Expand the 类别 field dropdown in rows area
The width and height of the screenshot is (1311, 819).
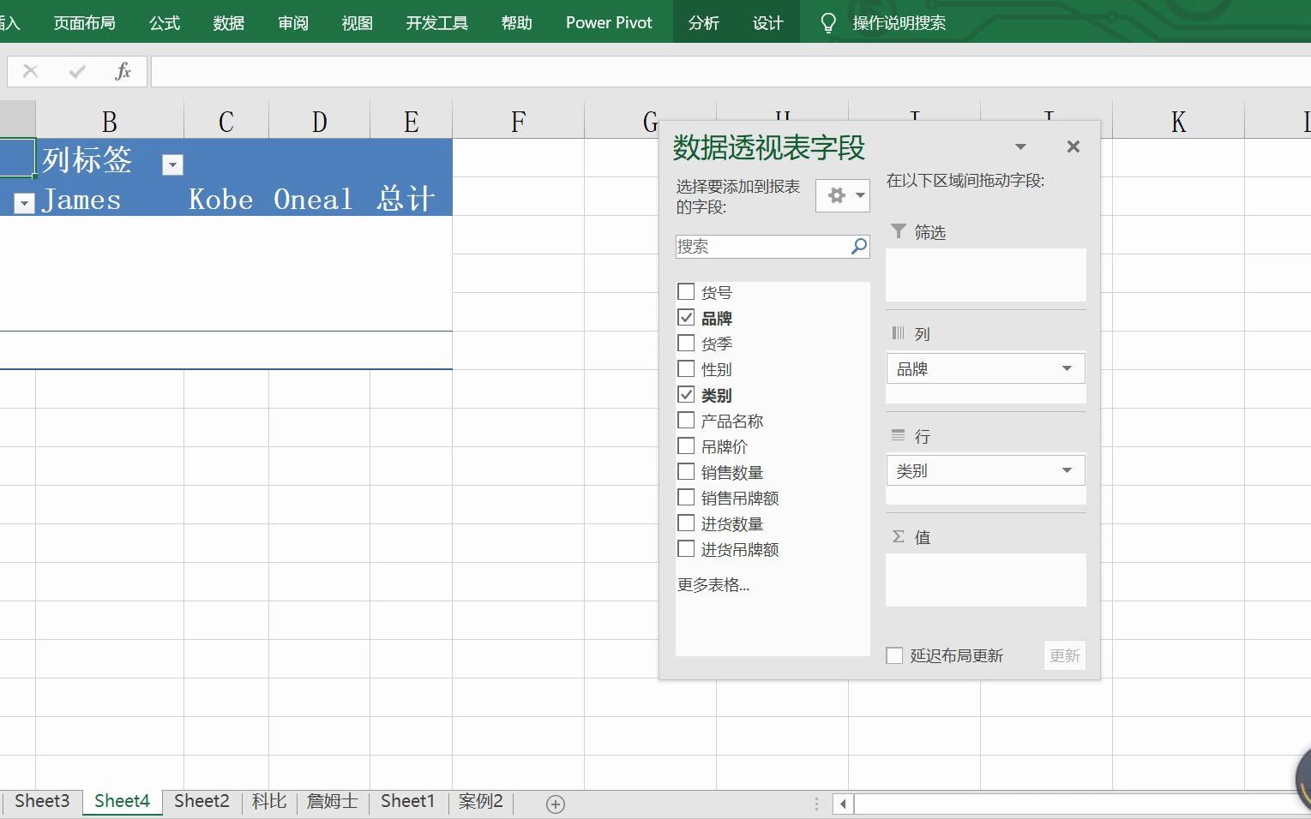tap(1067, 470)
